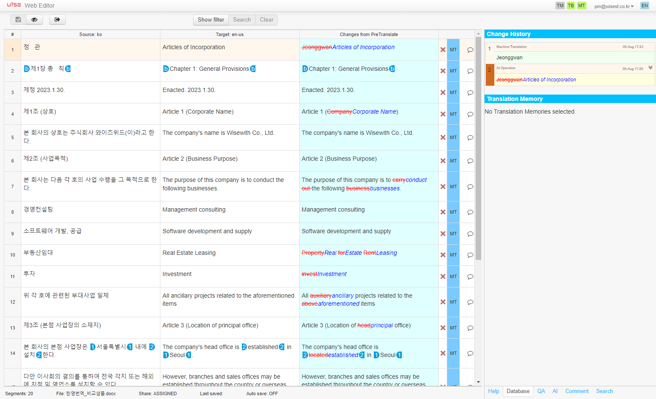Image resolution: width=656 pixels, height=399 pixels.
Task: Switch to the Comment tab
Action: pyautogui.click(x=577, y=391)
